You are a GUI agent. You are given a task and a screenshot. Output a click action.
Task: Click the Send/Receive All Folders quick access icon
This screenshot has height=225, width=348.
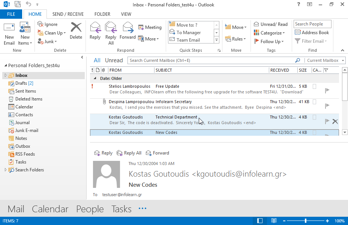click(18, 4)
